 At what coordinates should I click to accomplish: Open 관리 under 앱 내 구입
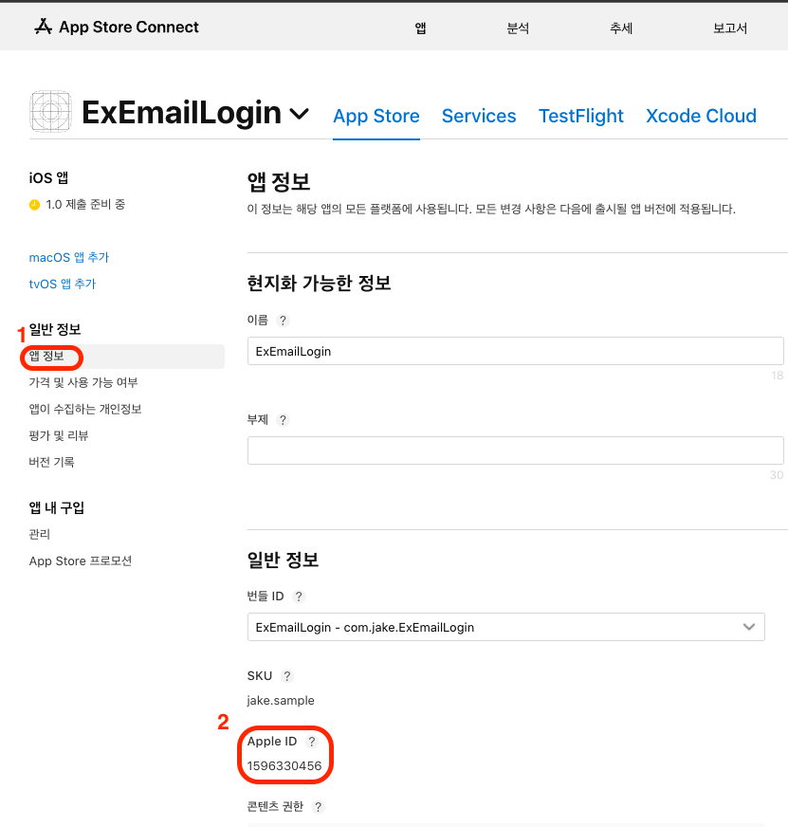coord(40,534)
